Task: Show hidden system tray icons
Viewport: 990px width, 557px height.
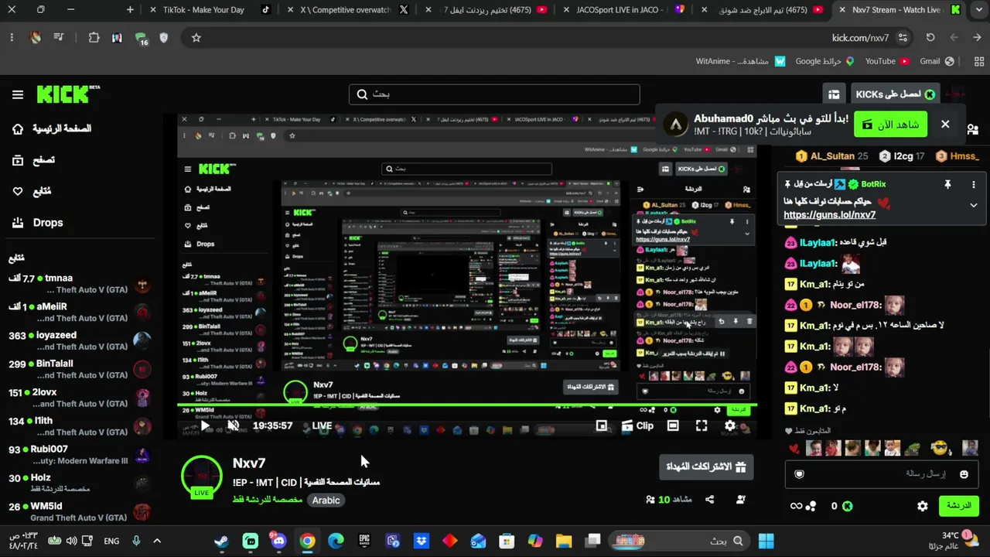Action: click(x=157, y=541)
